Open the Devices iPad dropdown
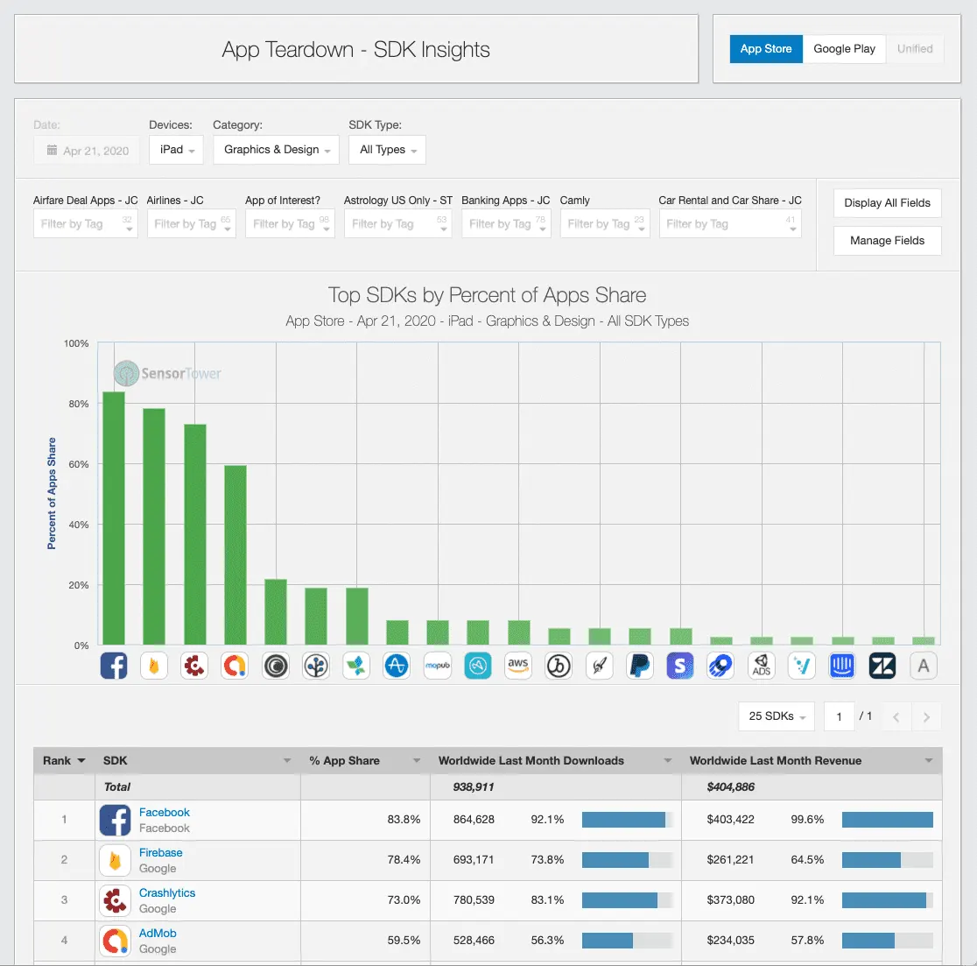This screenshot has height=966, width=977. click(x=176, y=150)
